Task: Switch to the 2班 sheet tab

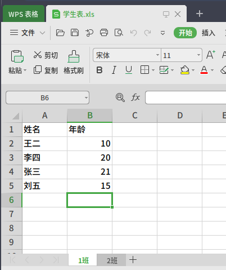Action: (x=112, y=260)
